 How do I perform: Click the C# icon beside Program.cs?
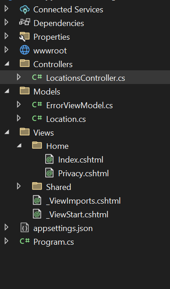coord(25,241)
